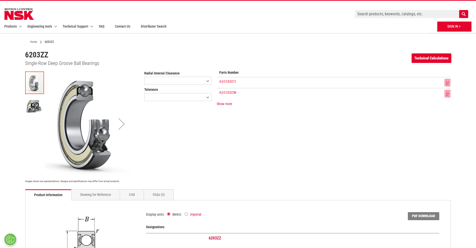
Task: Open the technical calculation icon for 6203ZZCM
Action: (x=447, y=94)
